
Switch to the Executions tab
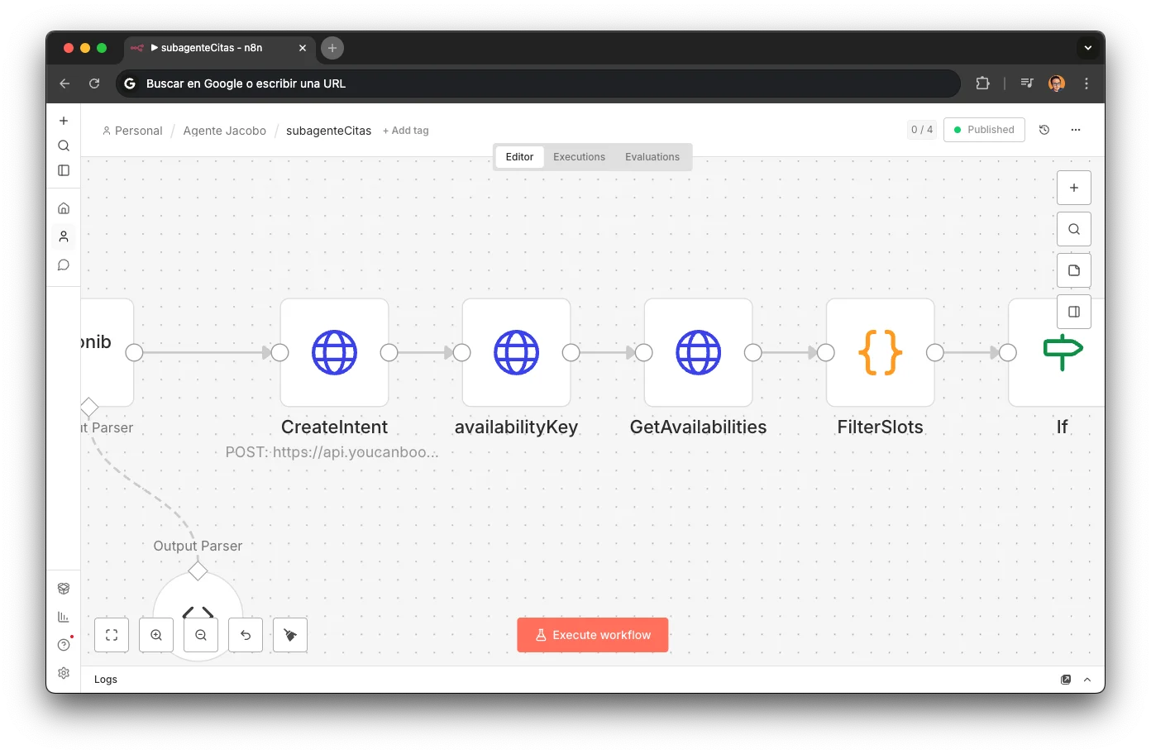point(579,156)
